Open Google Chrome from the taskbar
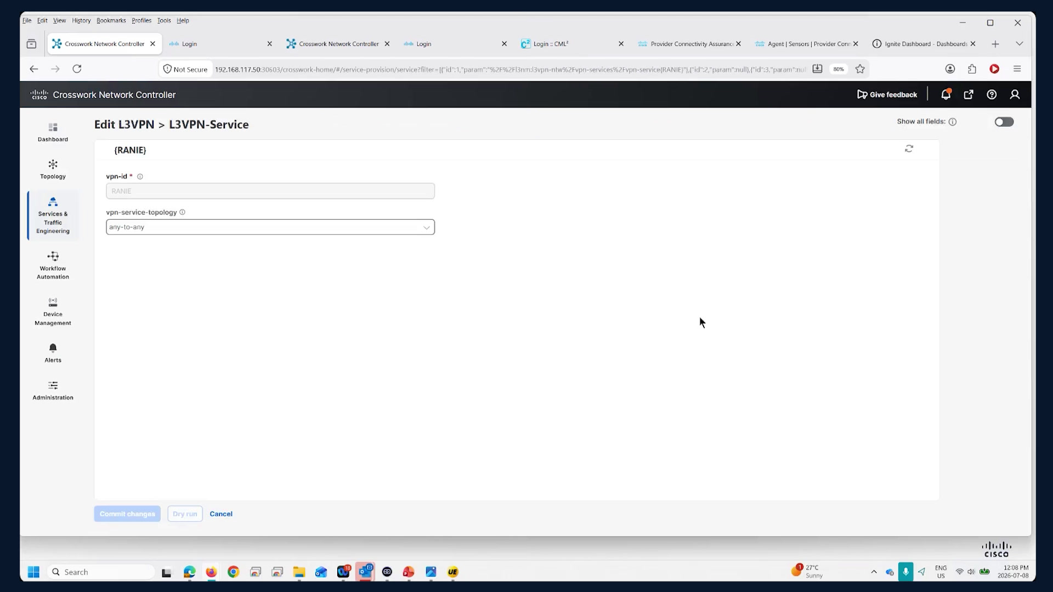The image size is (1053, 592). (x=233, y=572)
